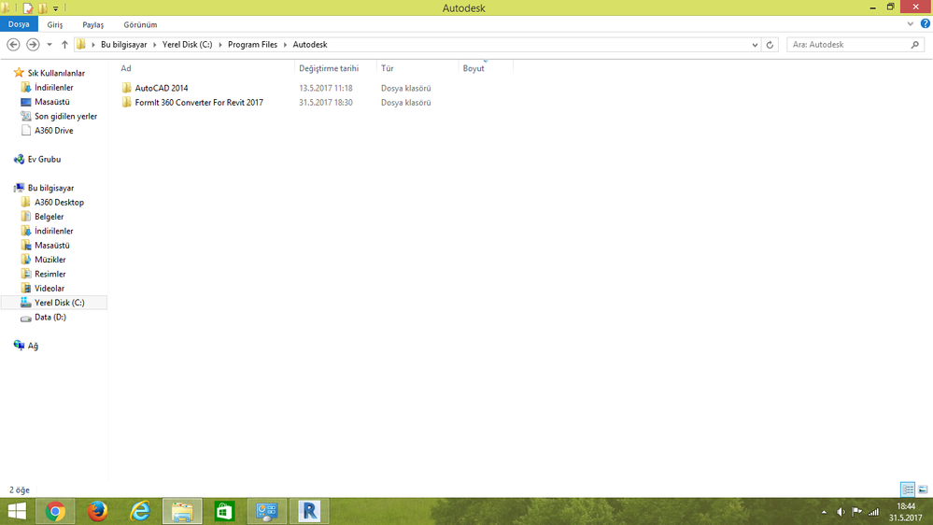Open the Revit icon on the taskbar
This screenshot has width=933, height=525.
coord(309,511)
